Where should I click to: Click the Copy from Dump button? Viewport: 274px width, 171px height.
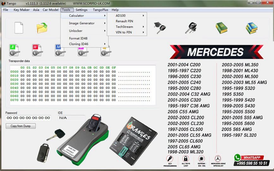[x=21, y=126]
